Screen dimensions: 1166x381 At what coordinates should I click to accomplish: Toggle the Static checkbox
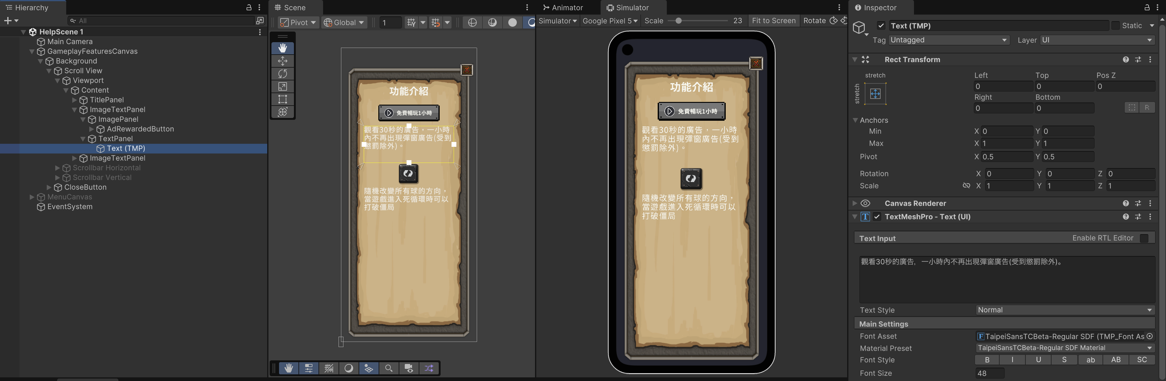1115,26
